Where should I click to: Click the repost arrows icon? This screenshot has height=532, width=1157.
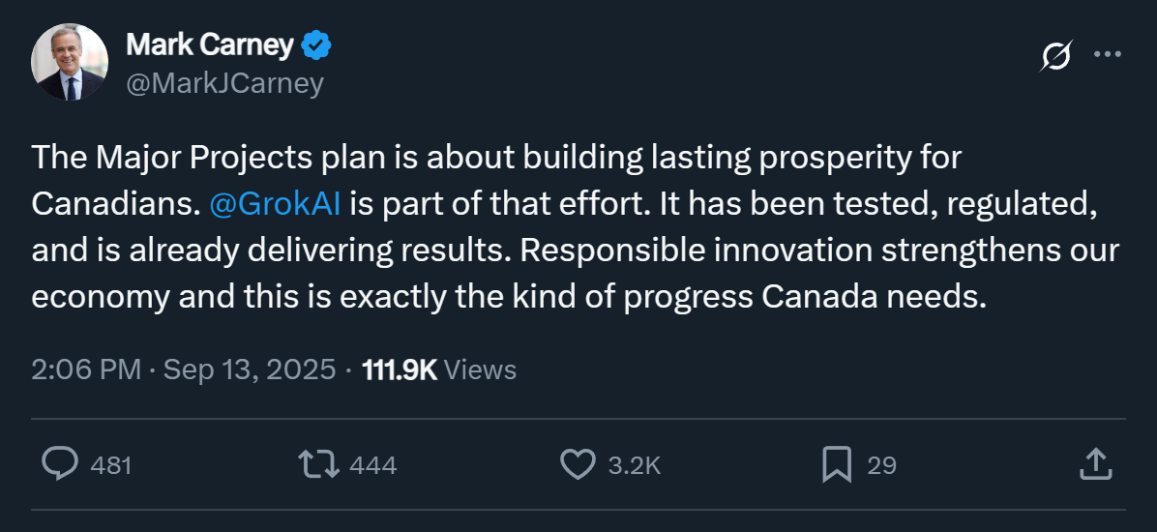(318, 464)
